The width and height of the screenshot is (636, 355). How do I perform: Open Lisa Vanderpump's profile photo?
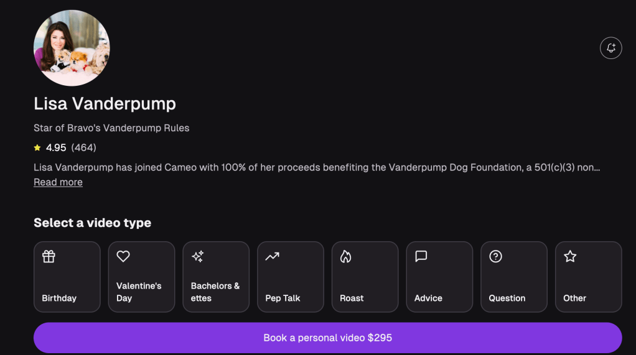[72, 48]
